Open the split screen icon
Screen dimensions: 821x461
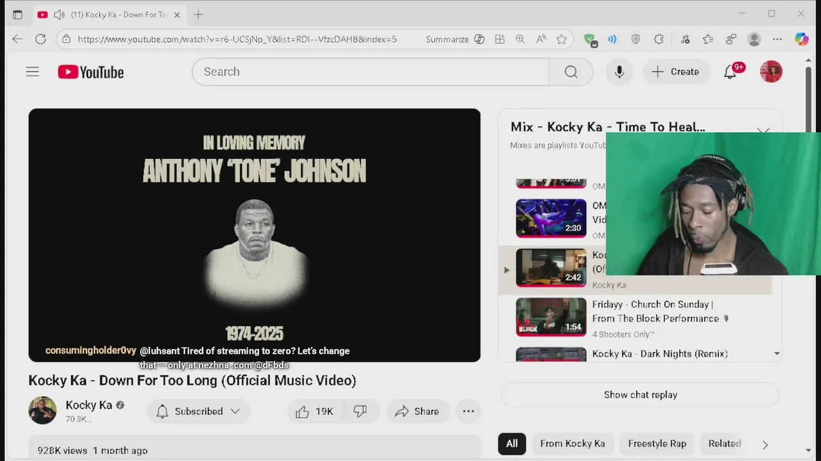coord(500,39)
